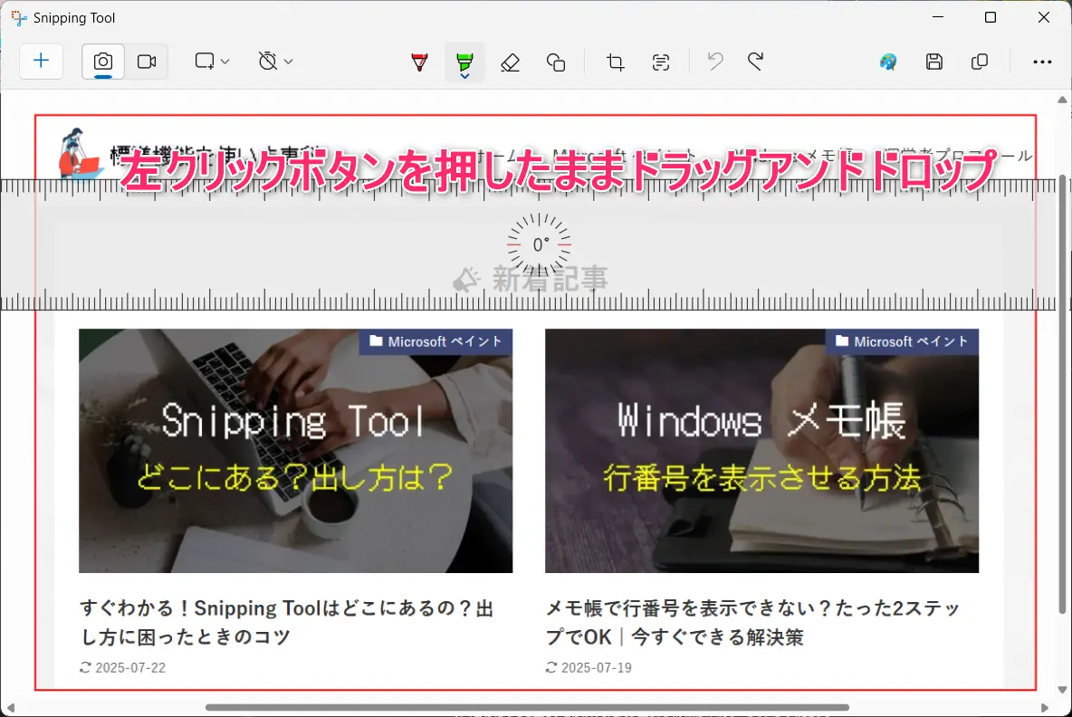The width and height of the screenshot is (1072, 717).
Task: Click the date 2025-07-19
Action: point(596,668)
